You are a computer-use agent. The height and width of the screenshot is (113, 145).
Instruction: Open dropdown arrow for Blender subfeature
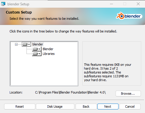click(39, 49)
